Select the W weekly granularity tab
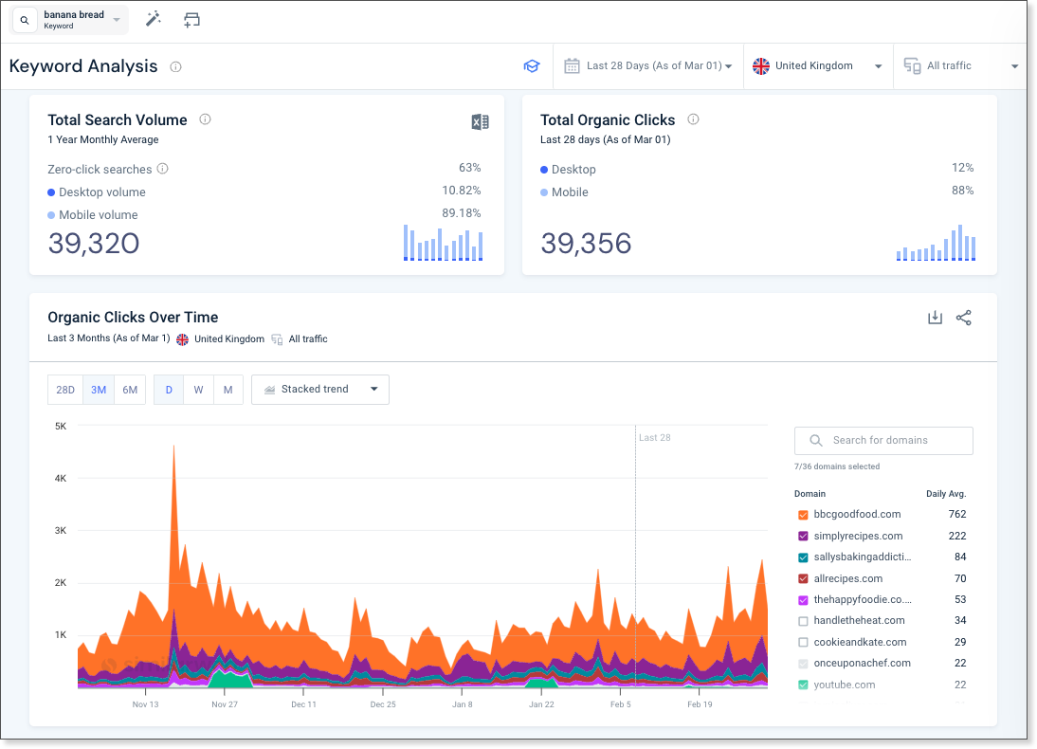The width and height of the screenshot is (1037, 749). click(198, 390)
